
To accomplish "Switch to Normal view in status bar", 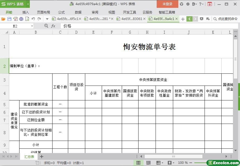I will coord(138,163).
